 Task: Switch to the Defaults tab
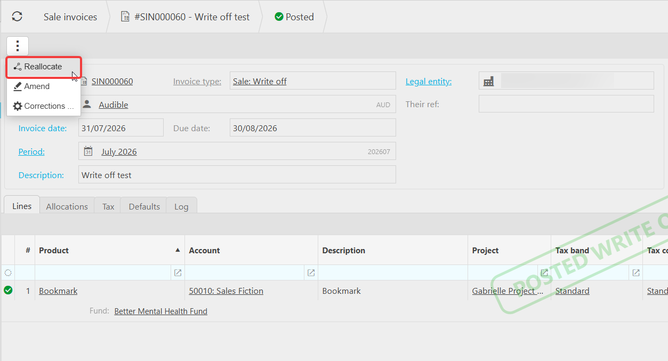click(144, 206)
